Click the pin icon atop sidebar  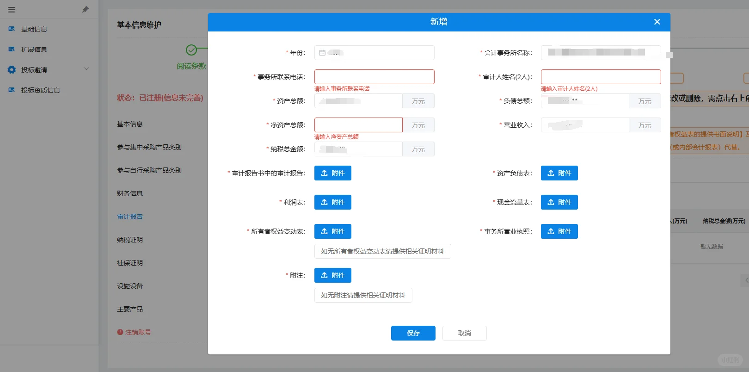(x=86, y=9)
